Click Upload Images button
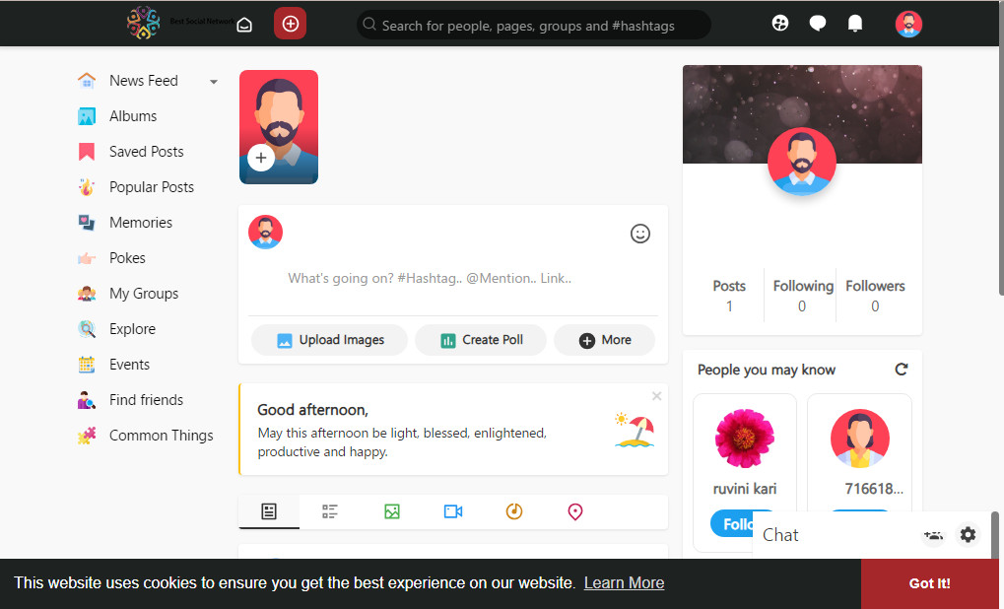The height and width of the screenshot is (609, 1004). click(x=329, y=340)
